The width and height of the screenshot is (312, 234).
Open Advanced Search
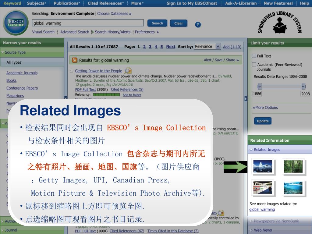tap(75, 32)
